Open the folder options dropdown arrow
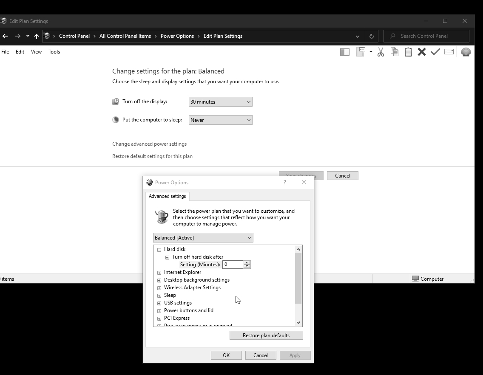This screenshot has height=375, width=483. pos(371,52)
